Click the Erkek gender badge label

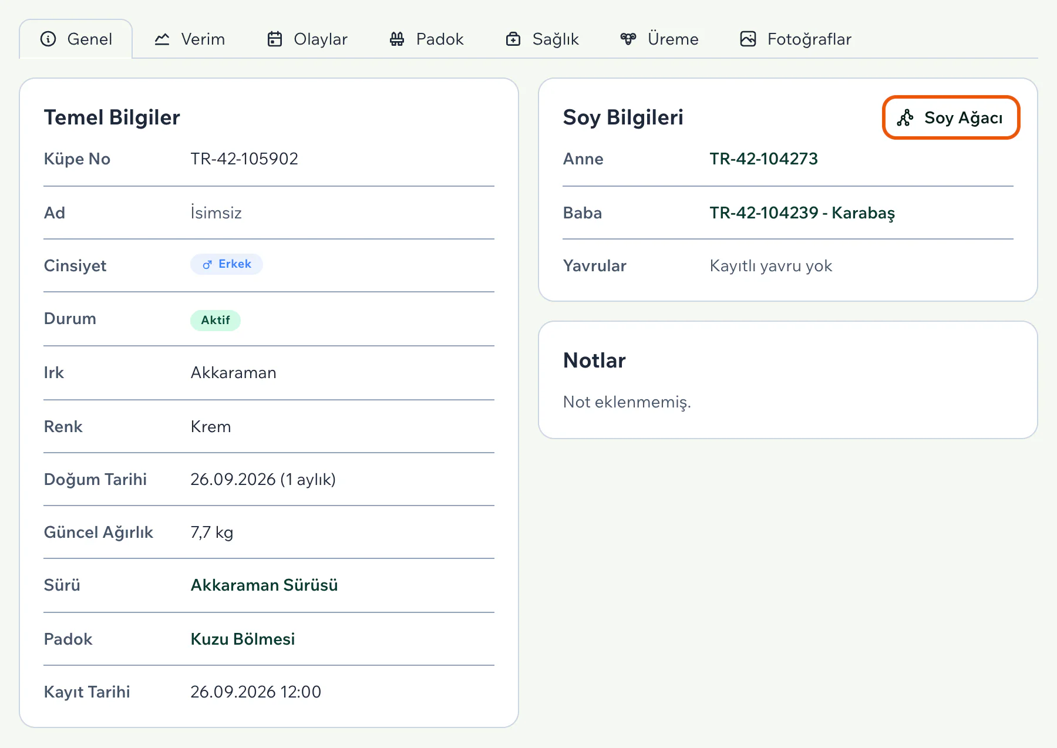(x=235, y=264)
